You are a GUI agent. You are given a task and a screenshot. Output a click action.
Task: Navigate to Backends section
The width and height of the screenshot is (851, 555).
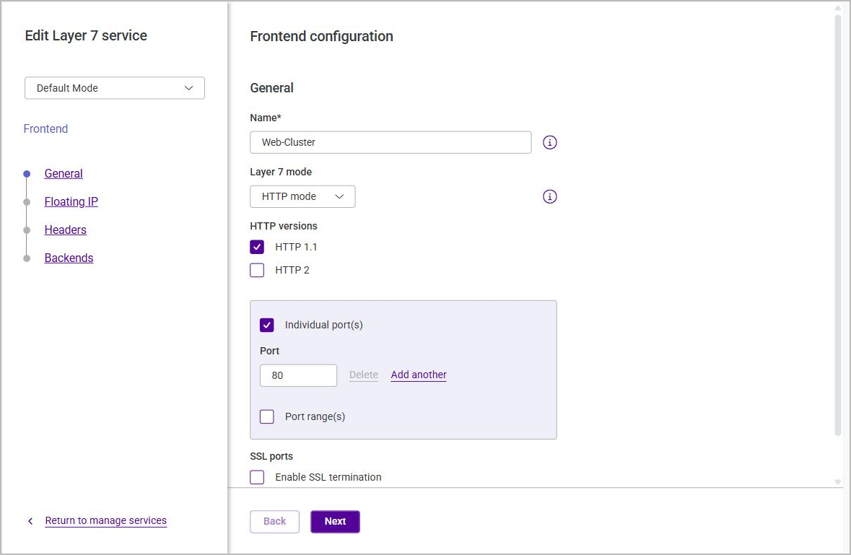(69, 258)
